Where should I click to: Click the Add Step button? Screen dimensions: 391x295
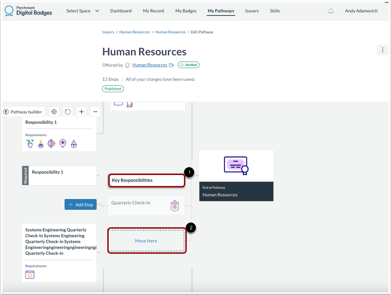(x=80, y=204)
